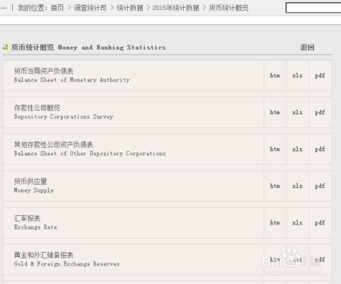341x284 pixels.
Task: Download xls for Exchange Rate
Action: [297, 223]
